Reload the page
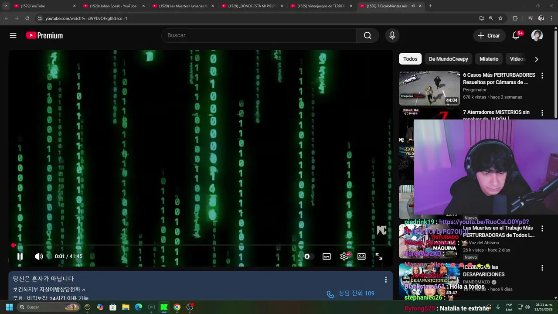The height and width of the screenshot is (314, 558). pos(27,18)
